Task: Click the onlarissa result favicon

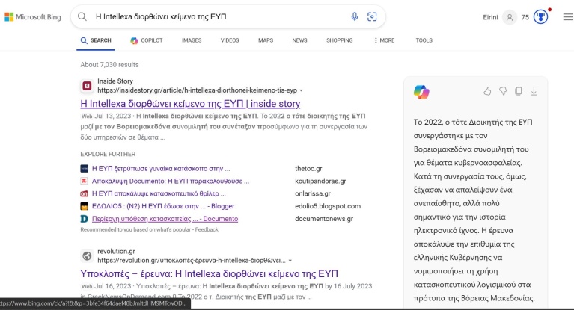Action: (x=85, y=193)
